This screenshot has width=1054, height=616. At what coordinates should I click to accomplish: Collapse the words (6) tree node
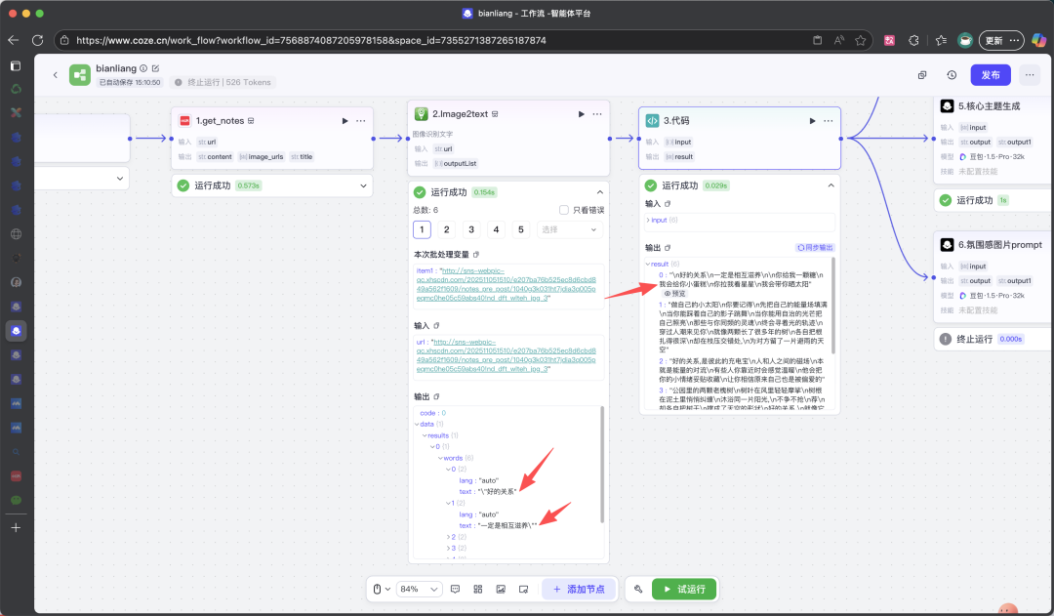[440, 458]
